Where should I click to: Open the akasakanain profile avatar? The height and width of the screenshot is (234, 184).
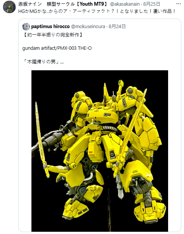[9, 7]
